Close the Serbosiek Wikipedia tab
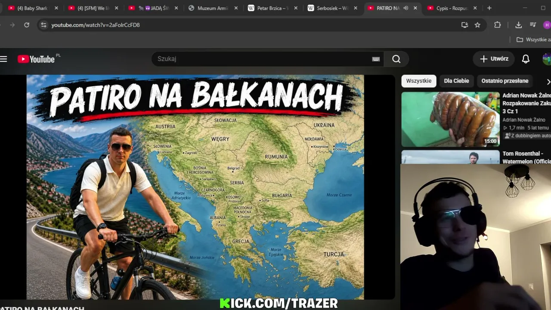The height and width of the screenshot is (310, 551). click(x=355, y=8)
